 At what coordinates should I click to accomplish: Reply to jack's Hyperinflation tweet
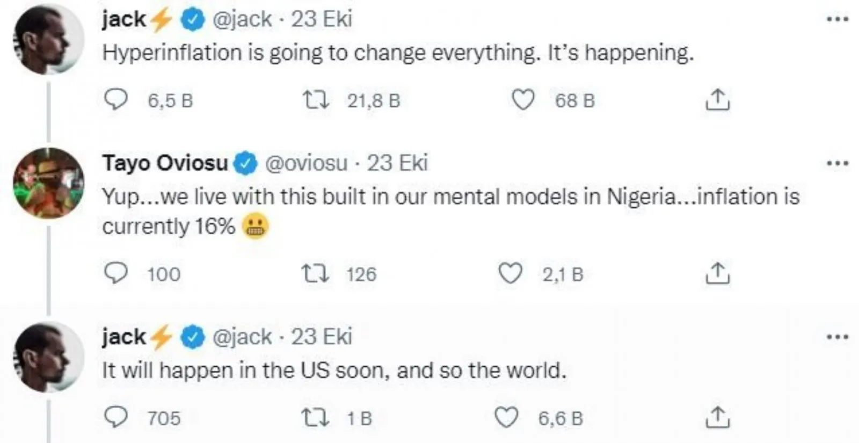115,100
